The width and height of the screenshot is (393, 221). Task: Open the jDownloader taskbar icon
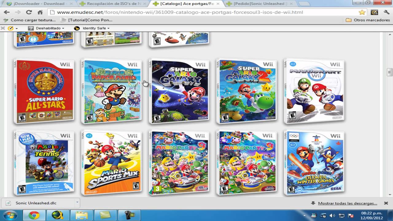pyautogui.click(x=57, y=215)
